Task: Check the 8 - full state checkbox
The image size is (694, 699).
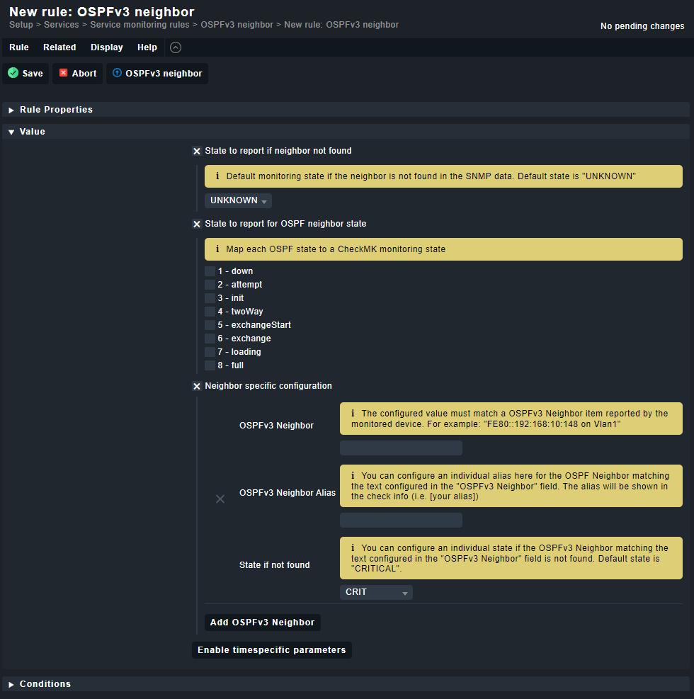Action: 210,365
